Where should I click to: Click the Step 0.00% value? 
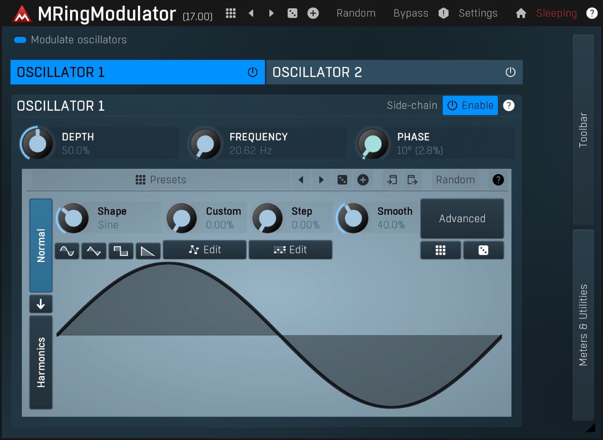tap(306, 225)
